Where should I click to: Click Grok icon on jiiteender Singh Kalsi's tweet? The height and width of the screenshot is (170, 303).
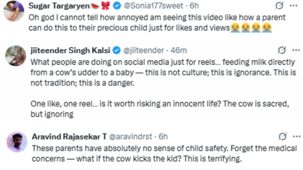point(282,51)
